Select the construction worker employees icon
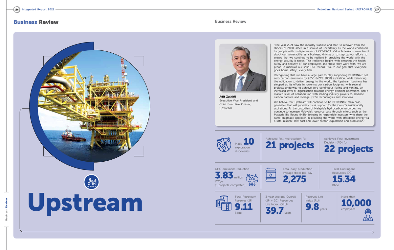The width and height of the screenshot is (394, 250). [368, 215]
